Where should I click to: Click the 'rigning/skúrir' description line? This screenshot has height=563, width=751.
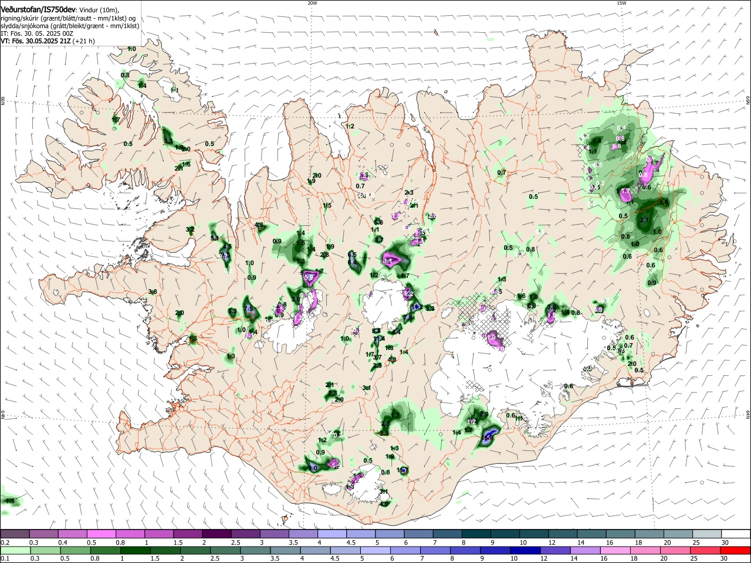[x=68, y=19]
